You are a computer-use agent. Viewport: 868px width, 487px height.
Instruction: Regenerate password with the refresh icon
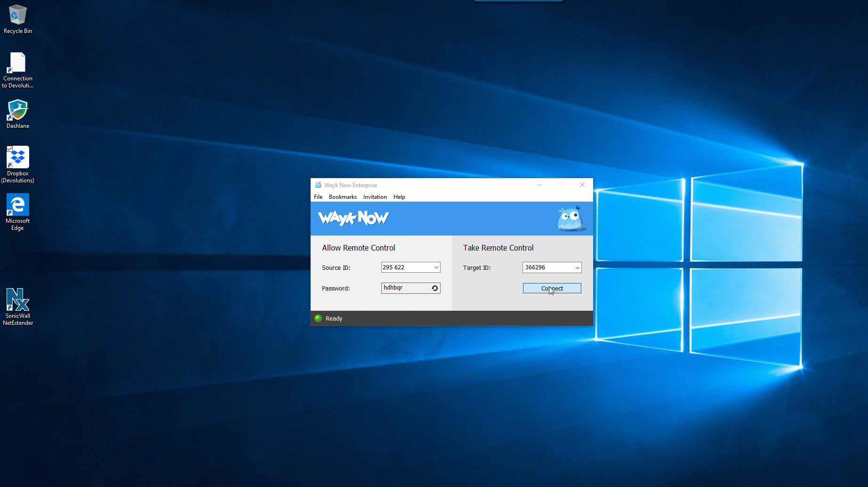[x=435, y=288]
